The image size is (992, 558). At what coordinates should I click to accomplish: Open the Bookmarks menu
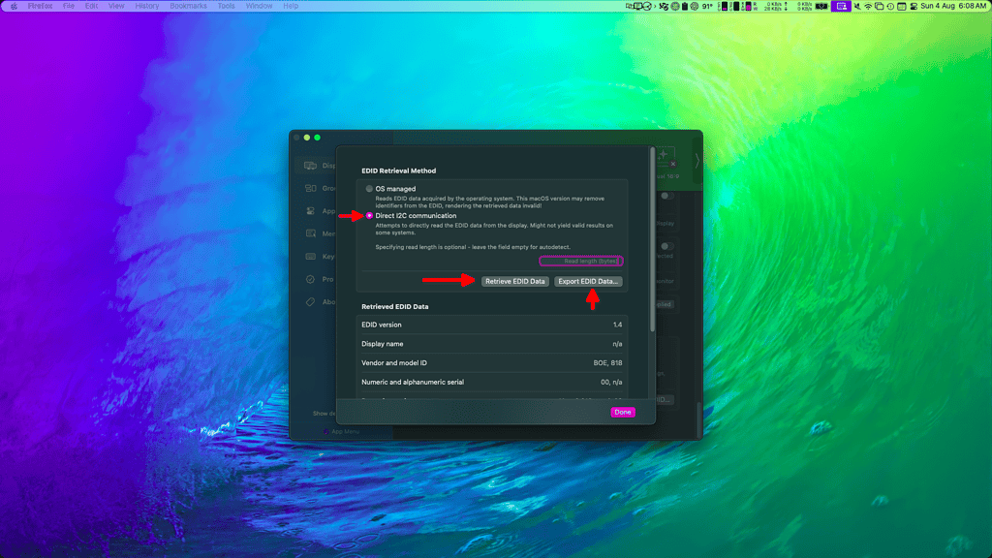click(x=187, y=5)
